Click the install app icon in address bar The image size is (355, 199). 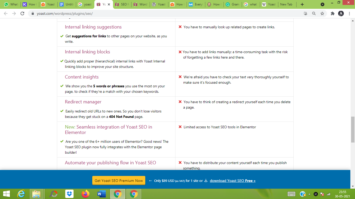point(306,13)
